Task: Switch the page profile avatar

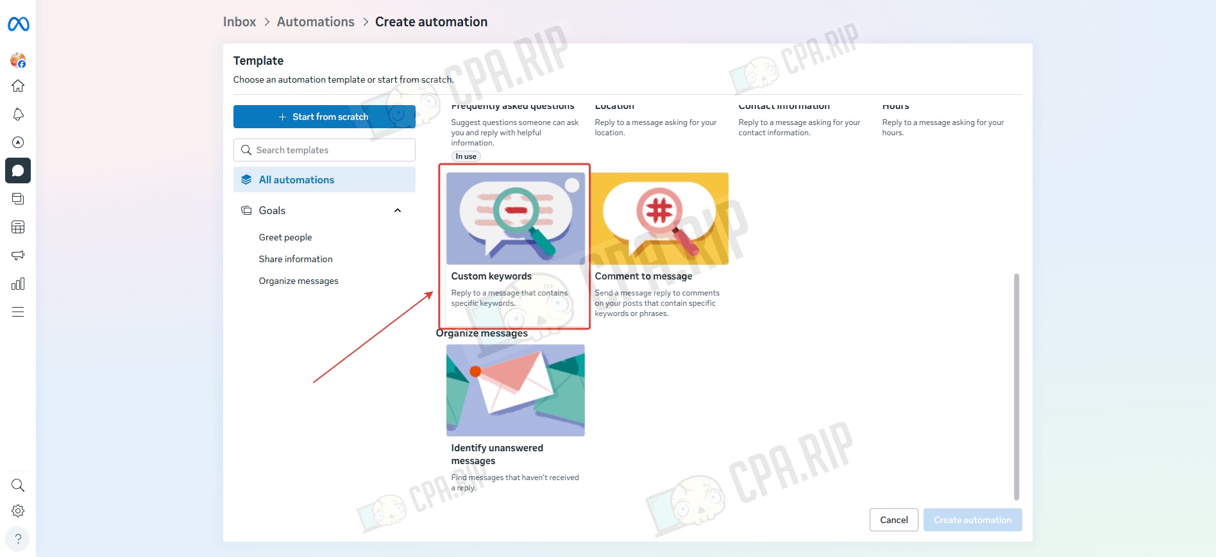Action: 18,60
